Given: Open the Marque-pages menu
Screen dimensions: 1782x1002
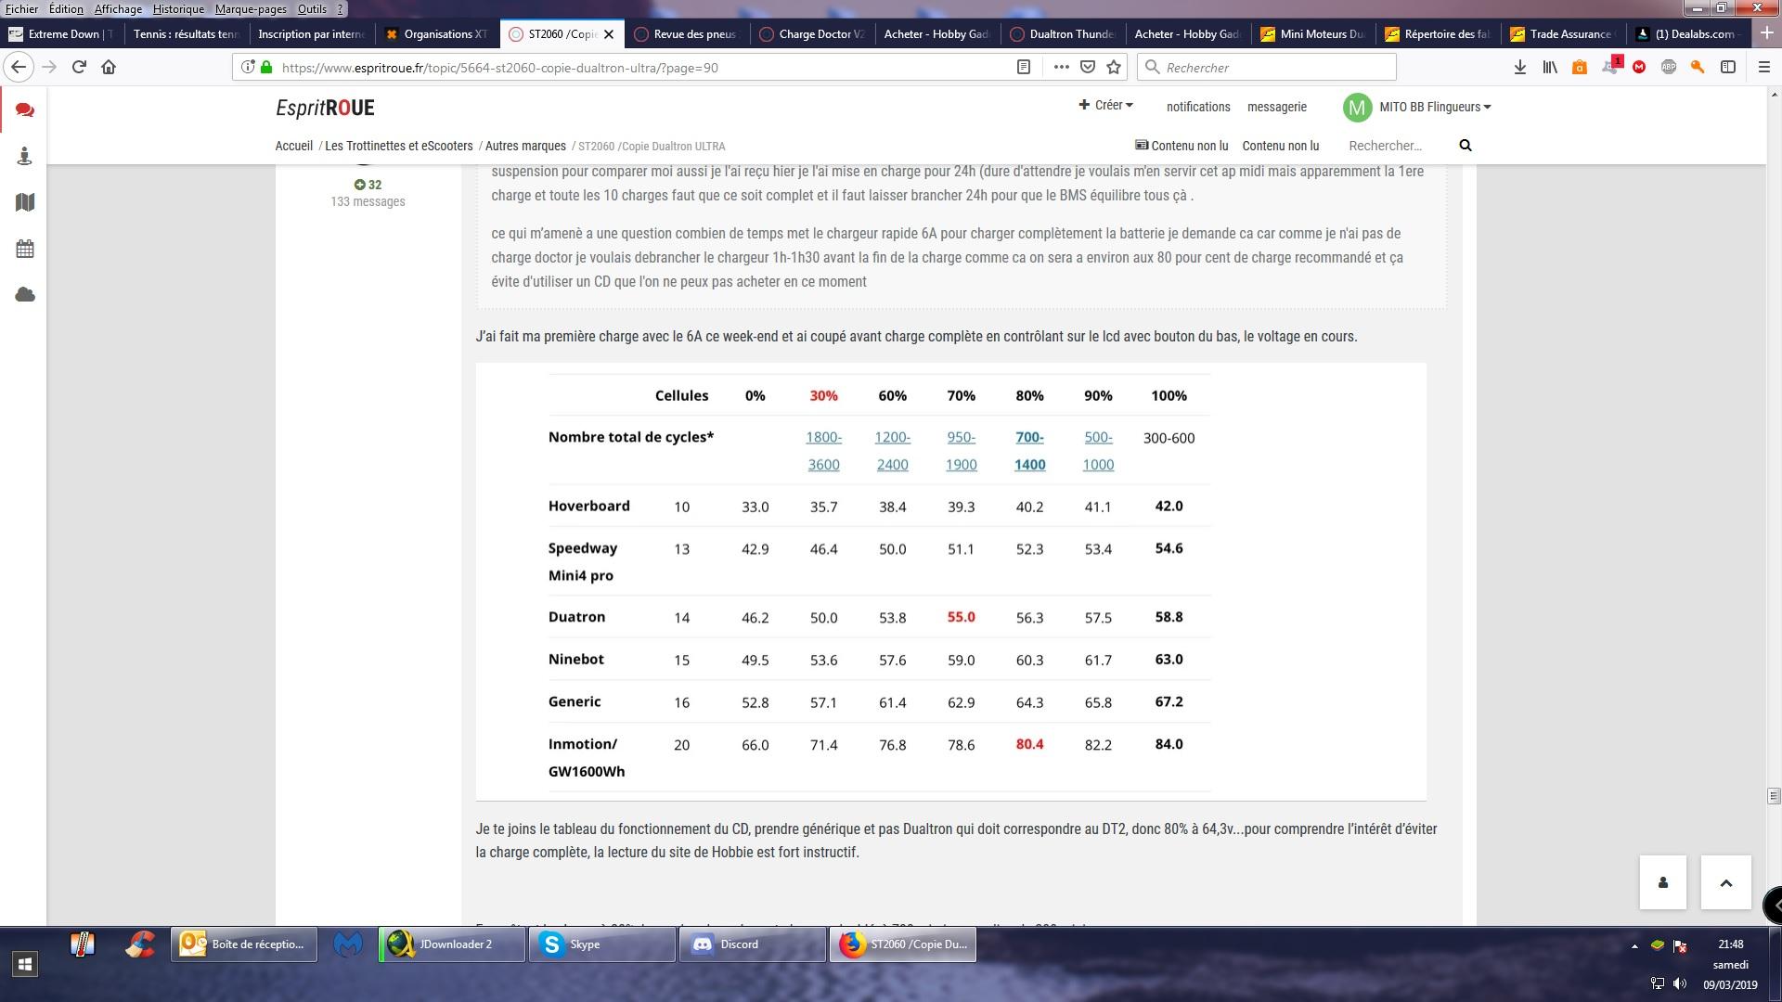Looking at the screenshot, I should point(251,8).
